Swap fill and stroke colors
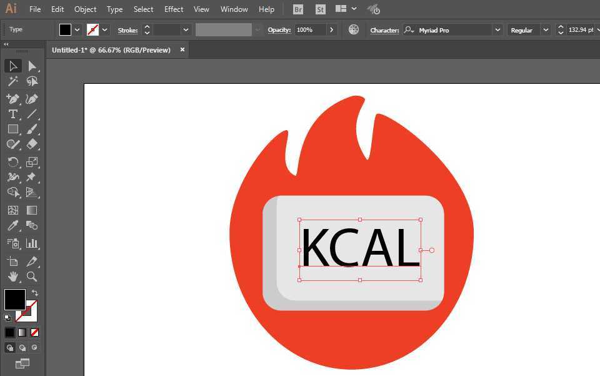600x376 pixels. pyautogui.click(x=35, y=293)
